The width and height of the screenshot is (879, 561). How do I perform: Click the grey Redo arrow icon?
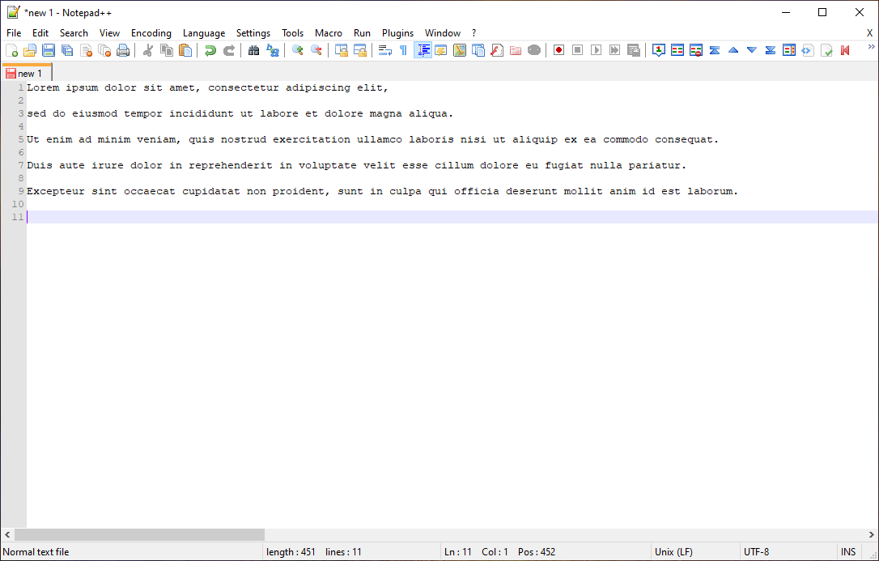tap(229, 50)
